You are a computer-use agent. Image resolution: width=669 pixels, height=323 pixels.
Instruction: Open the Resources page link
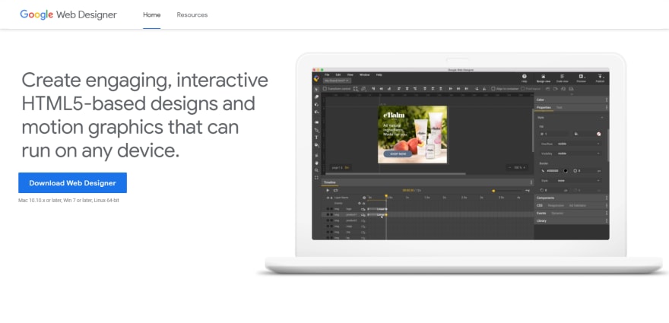coord(192,14)
